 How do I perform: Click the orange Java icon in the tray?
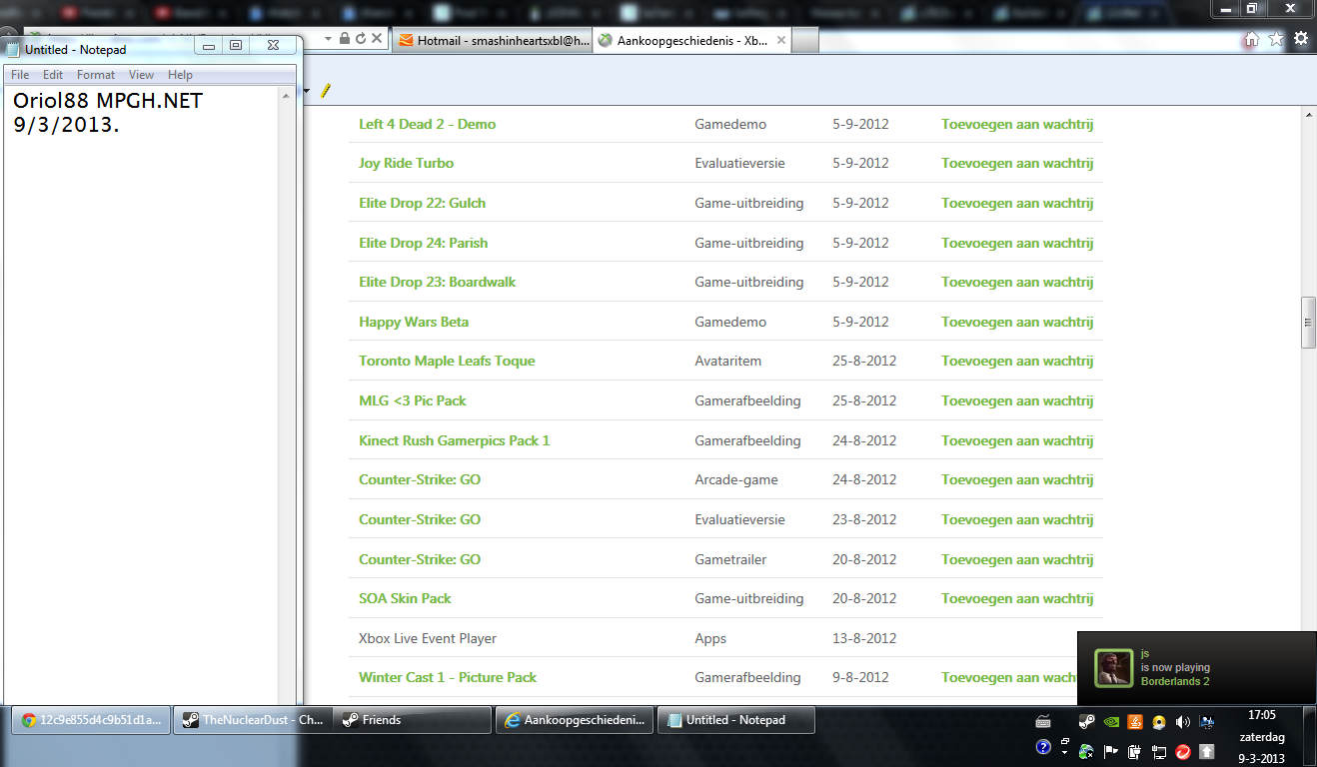[1135, 722]
